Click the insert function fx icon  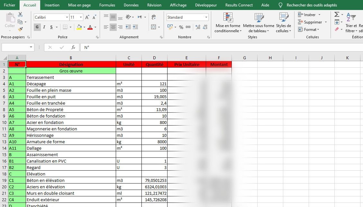pos(73,47)
